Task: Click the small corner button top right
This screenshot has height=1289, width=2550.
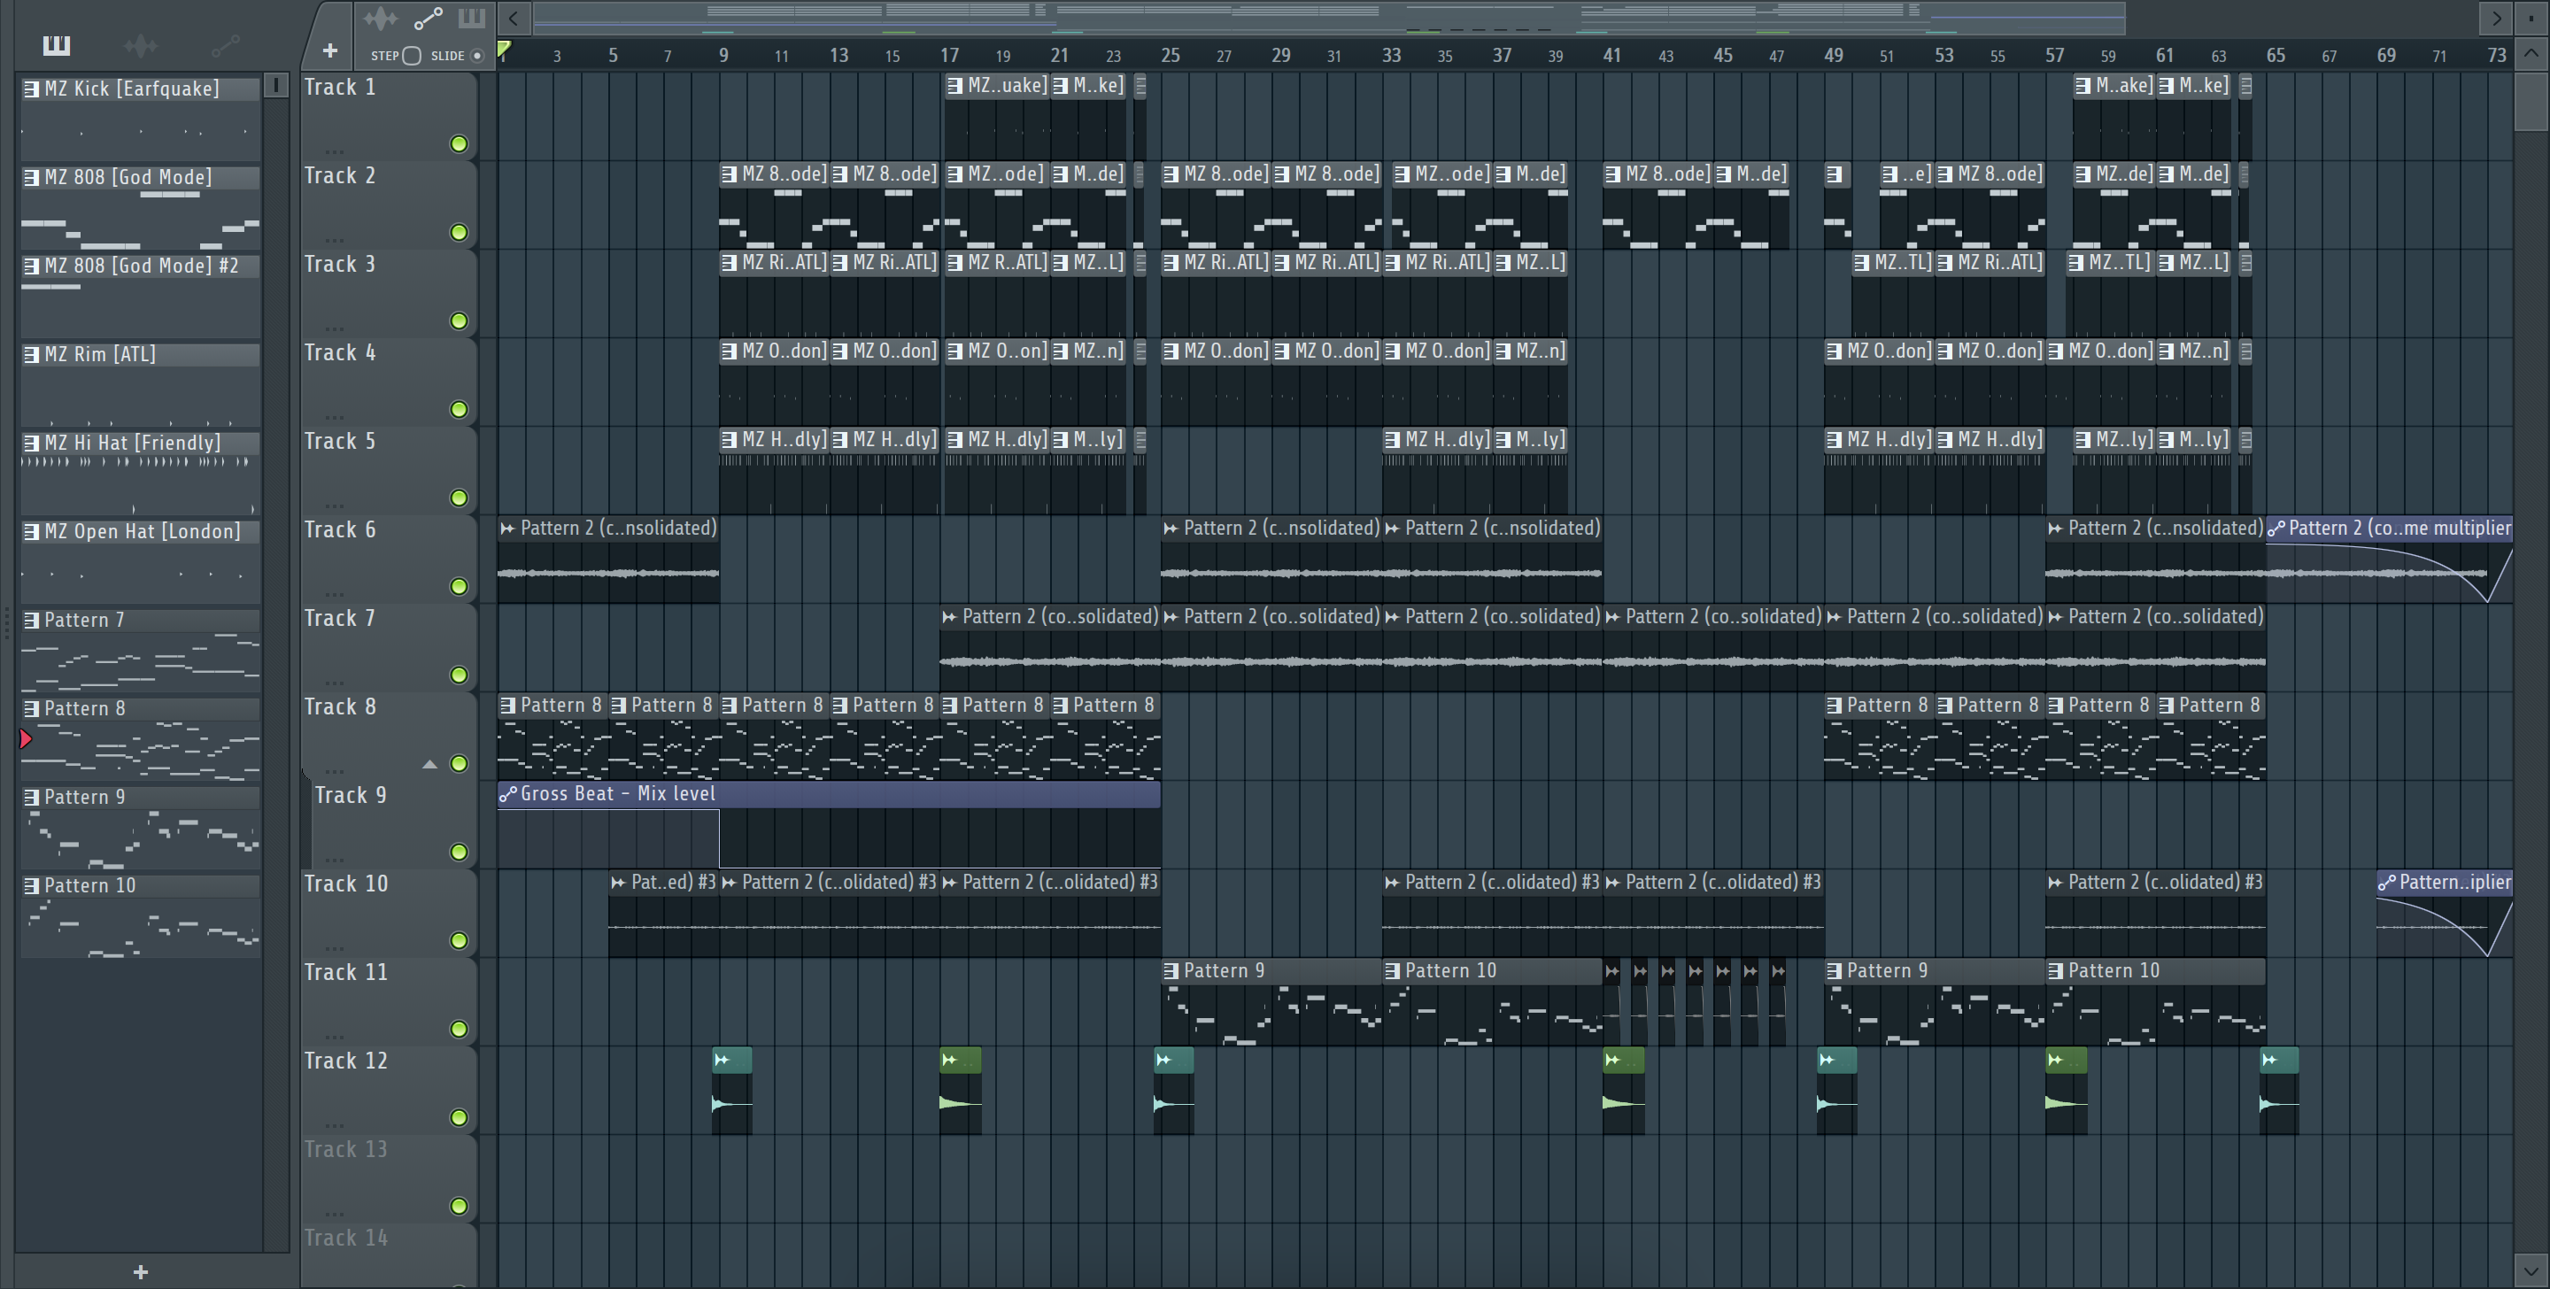Action: [2531, 18]
